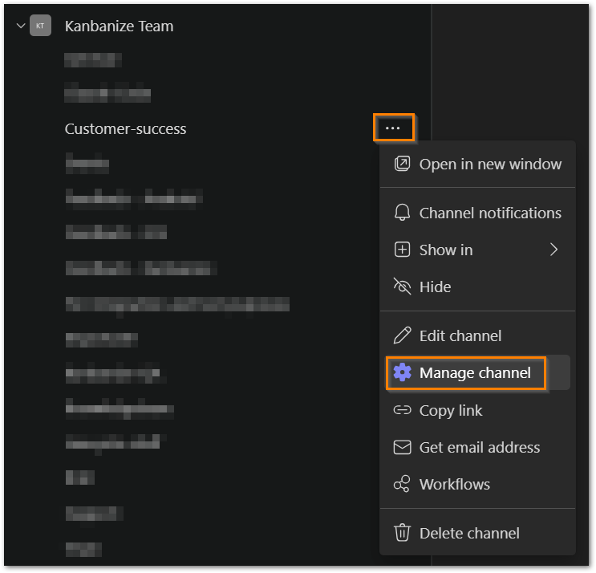Click the Show in plus-square icon
596x573 pixels.
pos(402,250)
